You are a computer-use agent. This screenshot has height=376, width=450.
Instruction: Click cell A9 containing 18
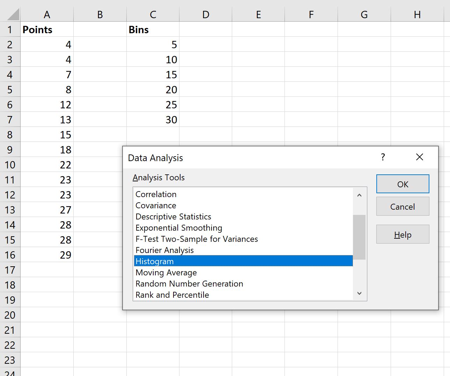click(x=47, y=150)
